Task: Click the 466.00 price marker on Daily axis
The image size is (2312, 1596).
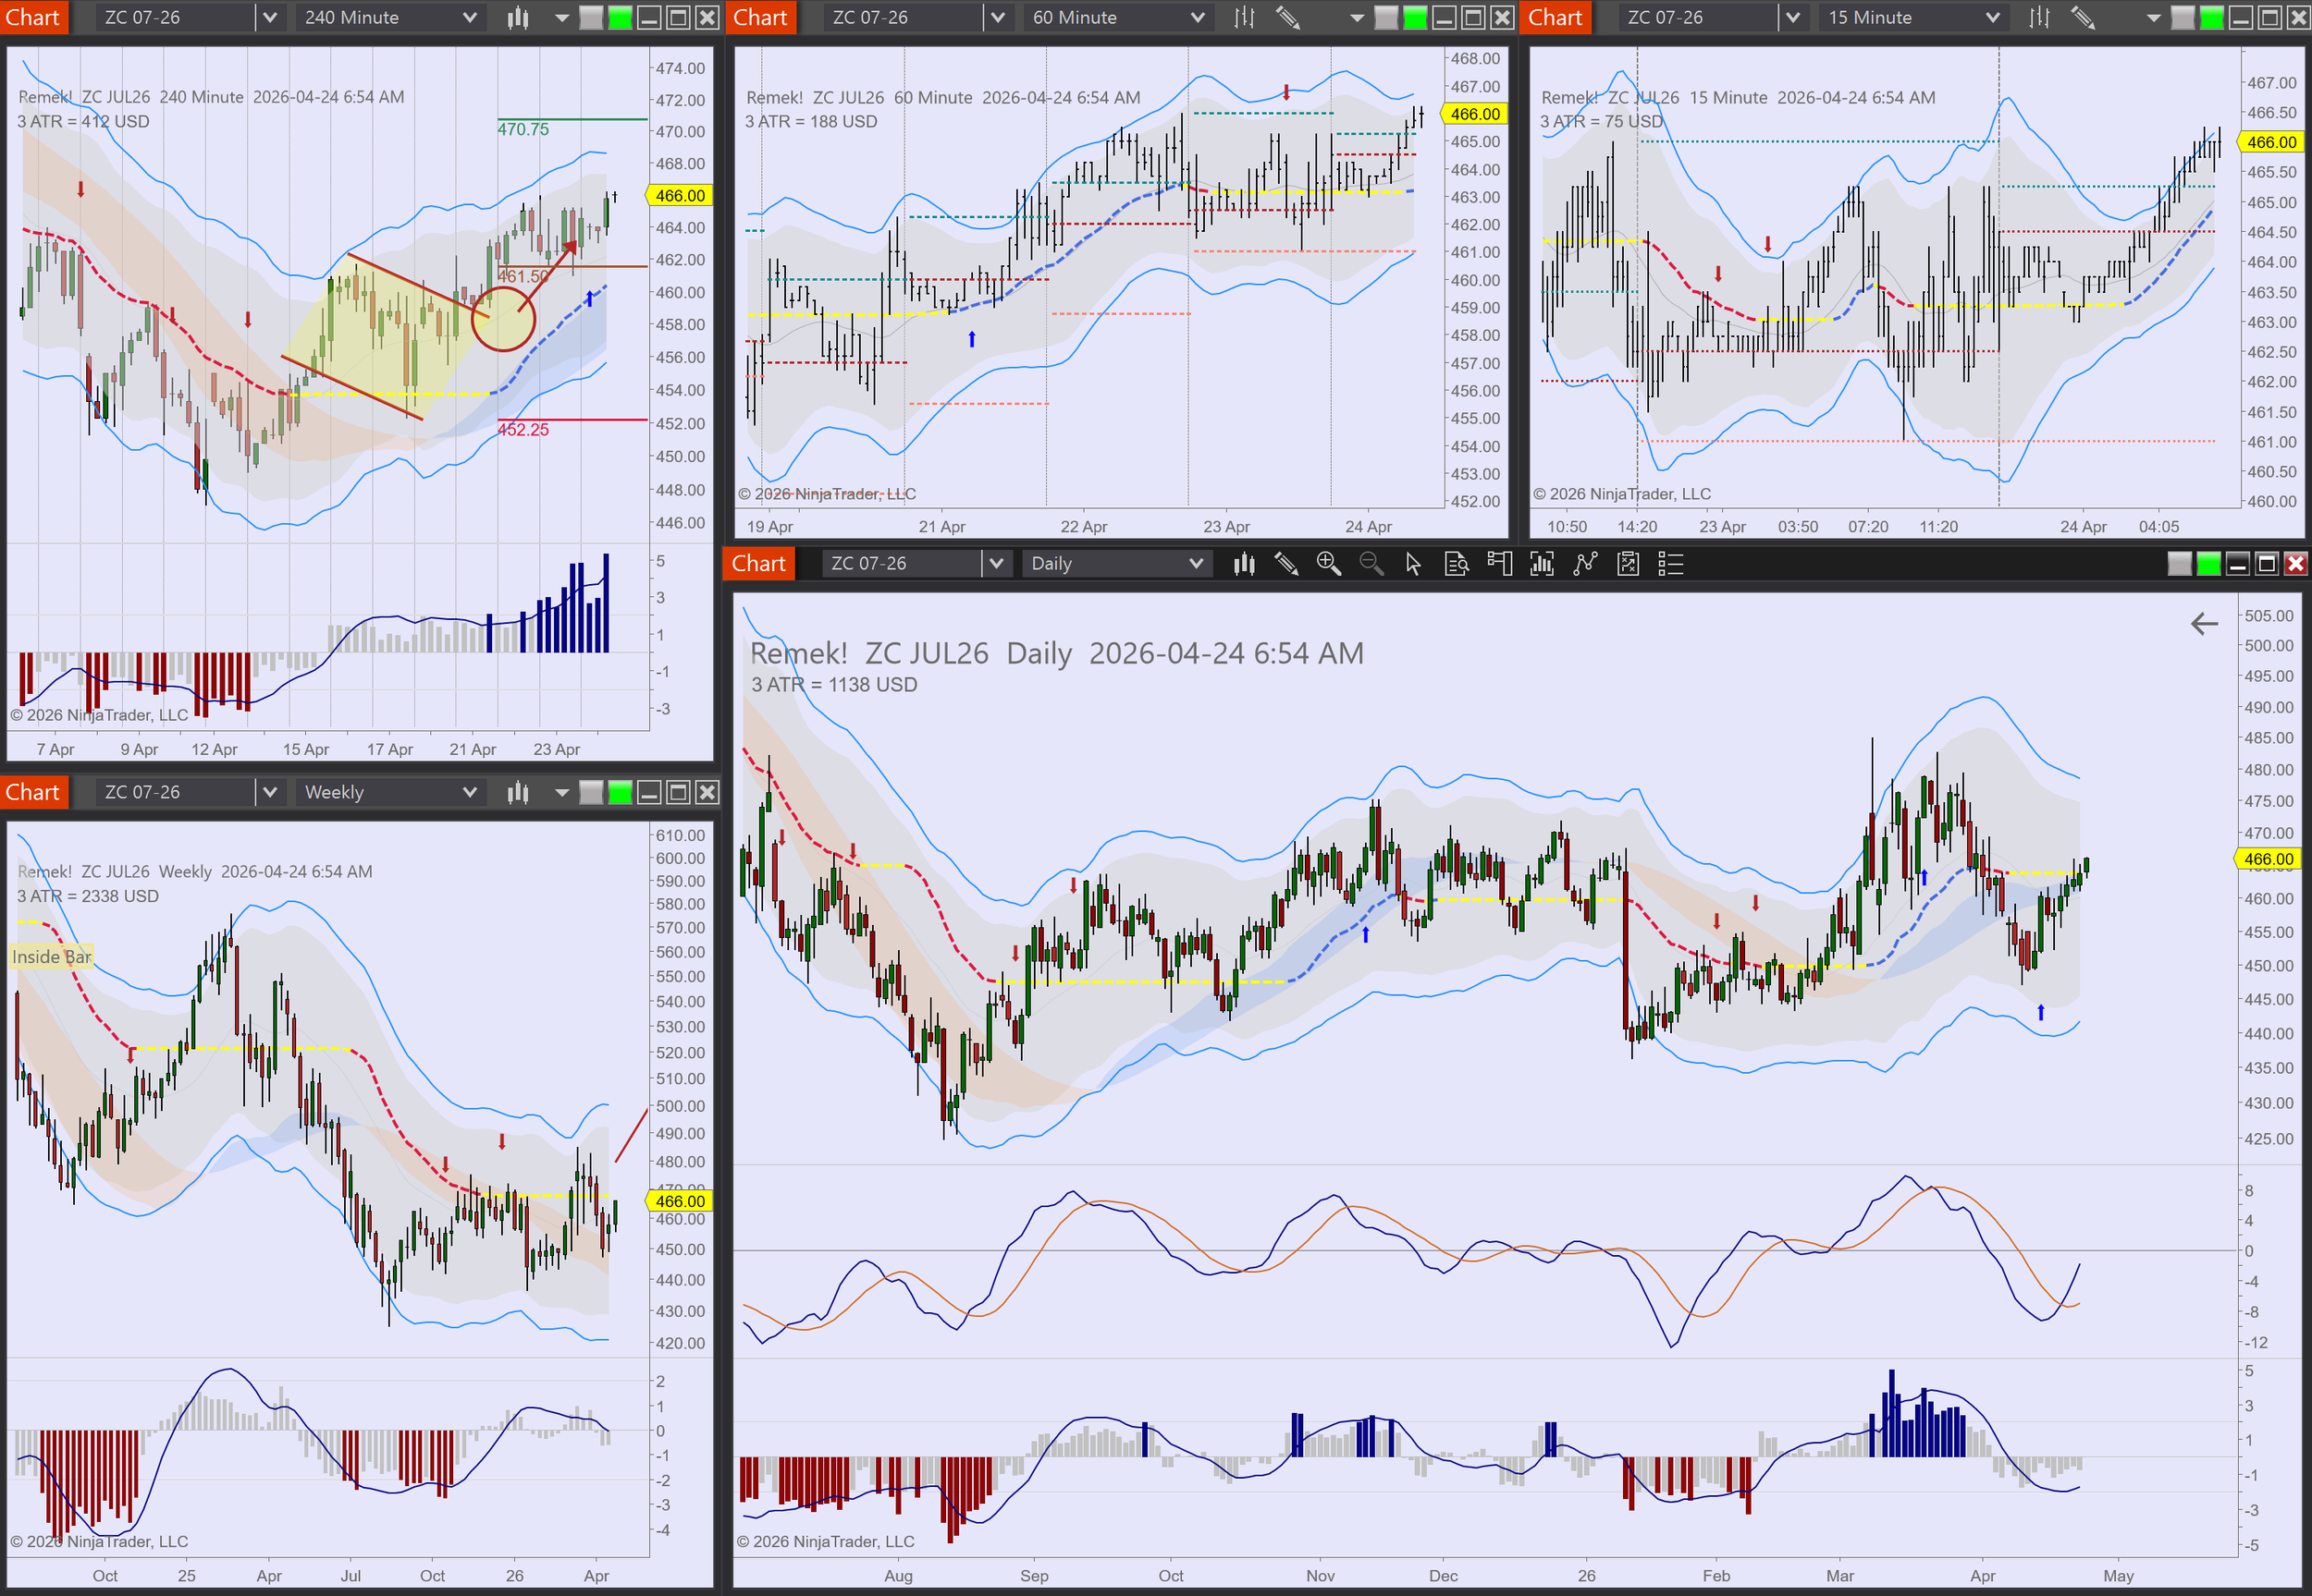Action: pyautogui.click(x=2267, y=859)
